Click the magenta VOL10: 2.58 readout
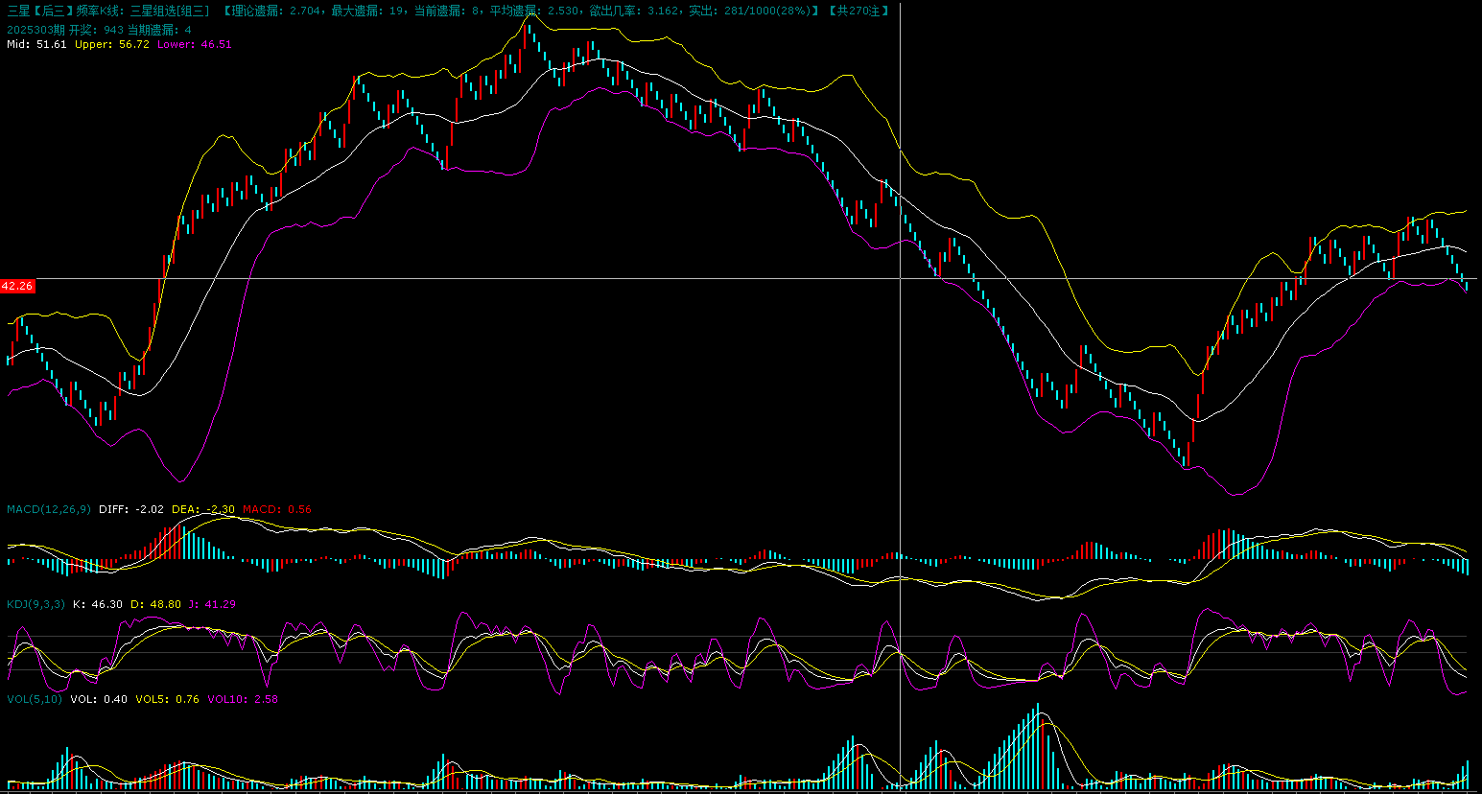The width and height of the screenshot is (1482, 794). tap(243, 699)
